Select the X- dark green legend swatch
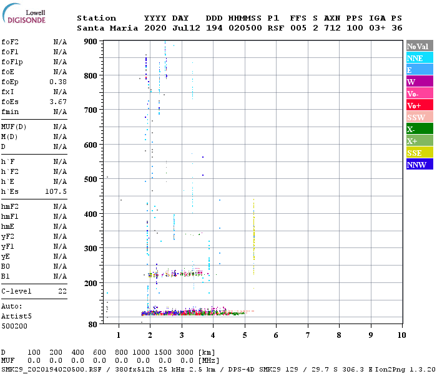Screen dimensions: 437x374 point(420,129)
